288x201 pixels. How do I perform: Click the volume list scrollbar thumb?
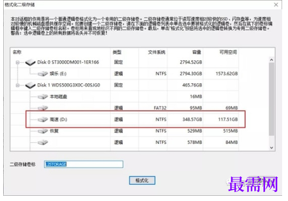pyautogui.click(x=271, y=99)
